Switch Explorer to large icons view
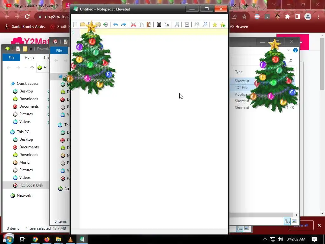This screenshot has height=244, width=325. 294,221
